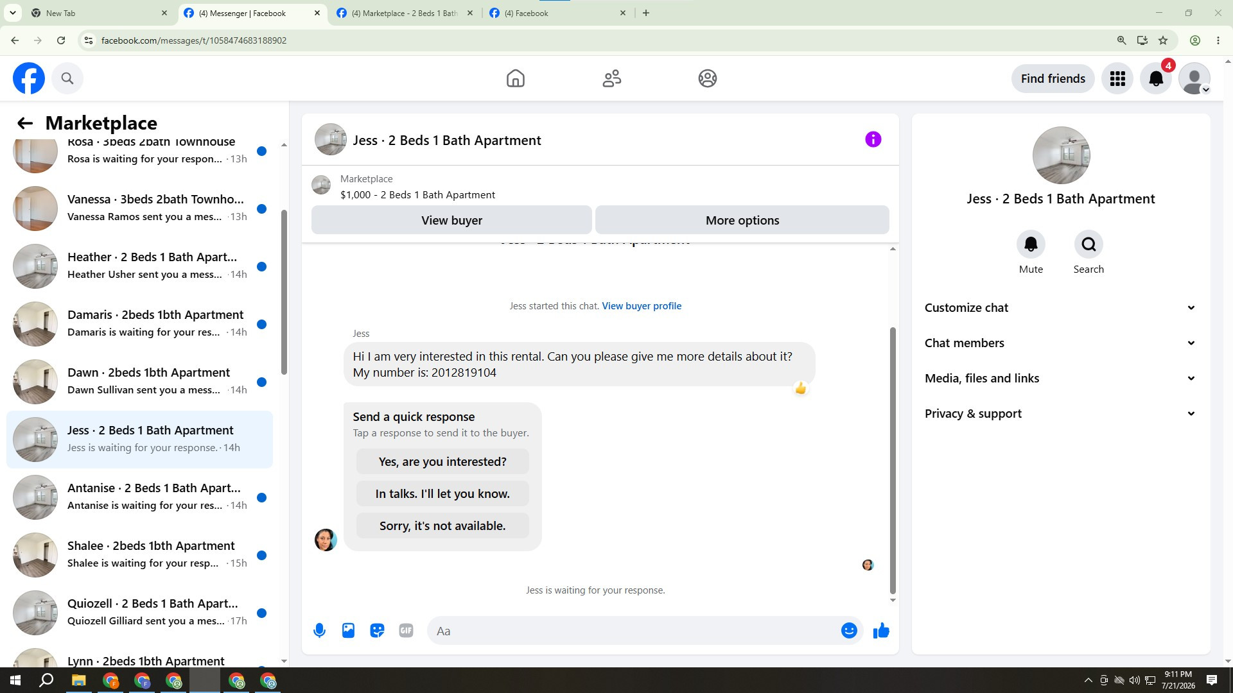This screenshot has height=693, width=1233.
Task: Send quick response 'Sorry, it's not available.'
Action: point(442,526)
